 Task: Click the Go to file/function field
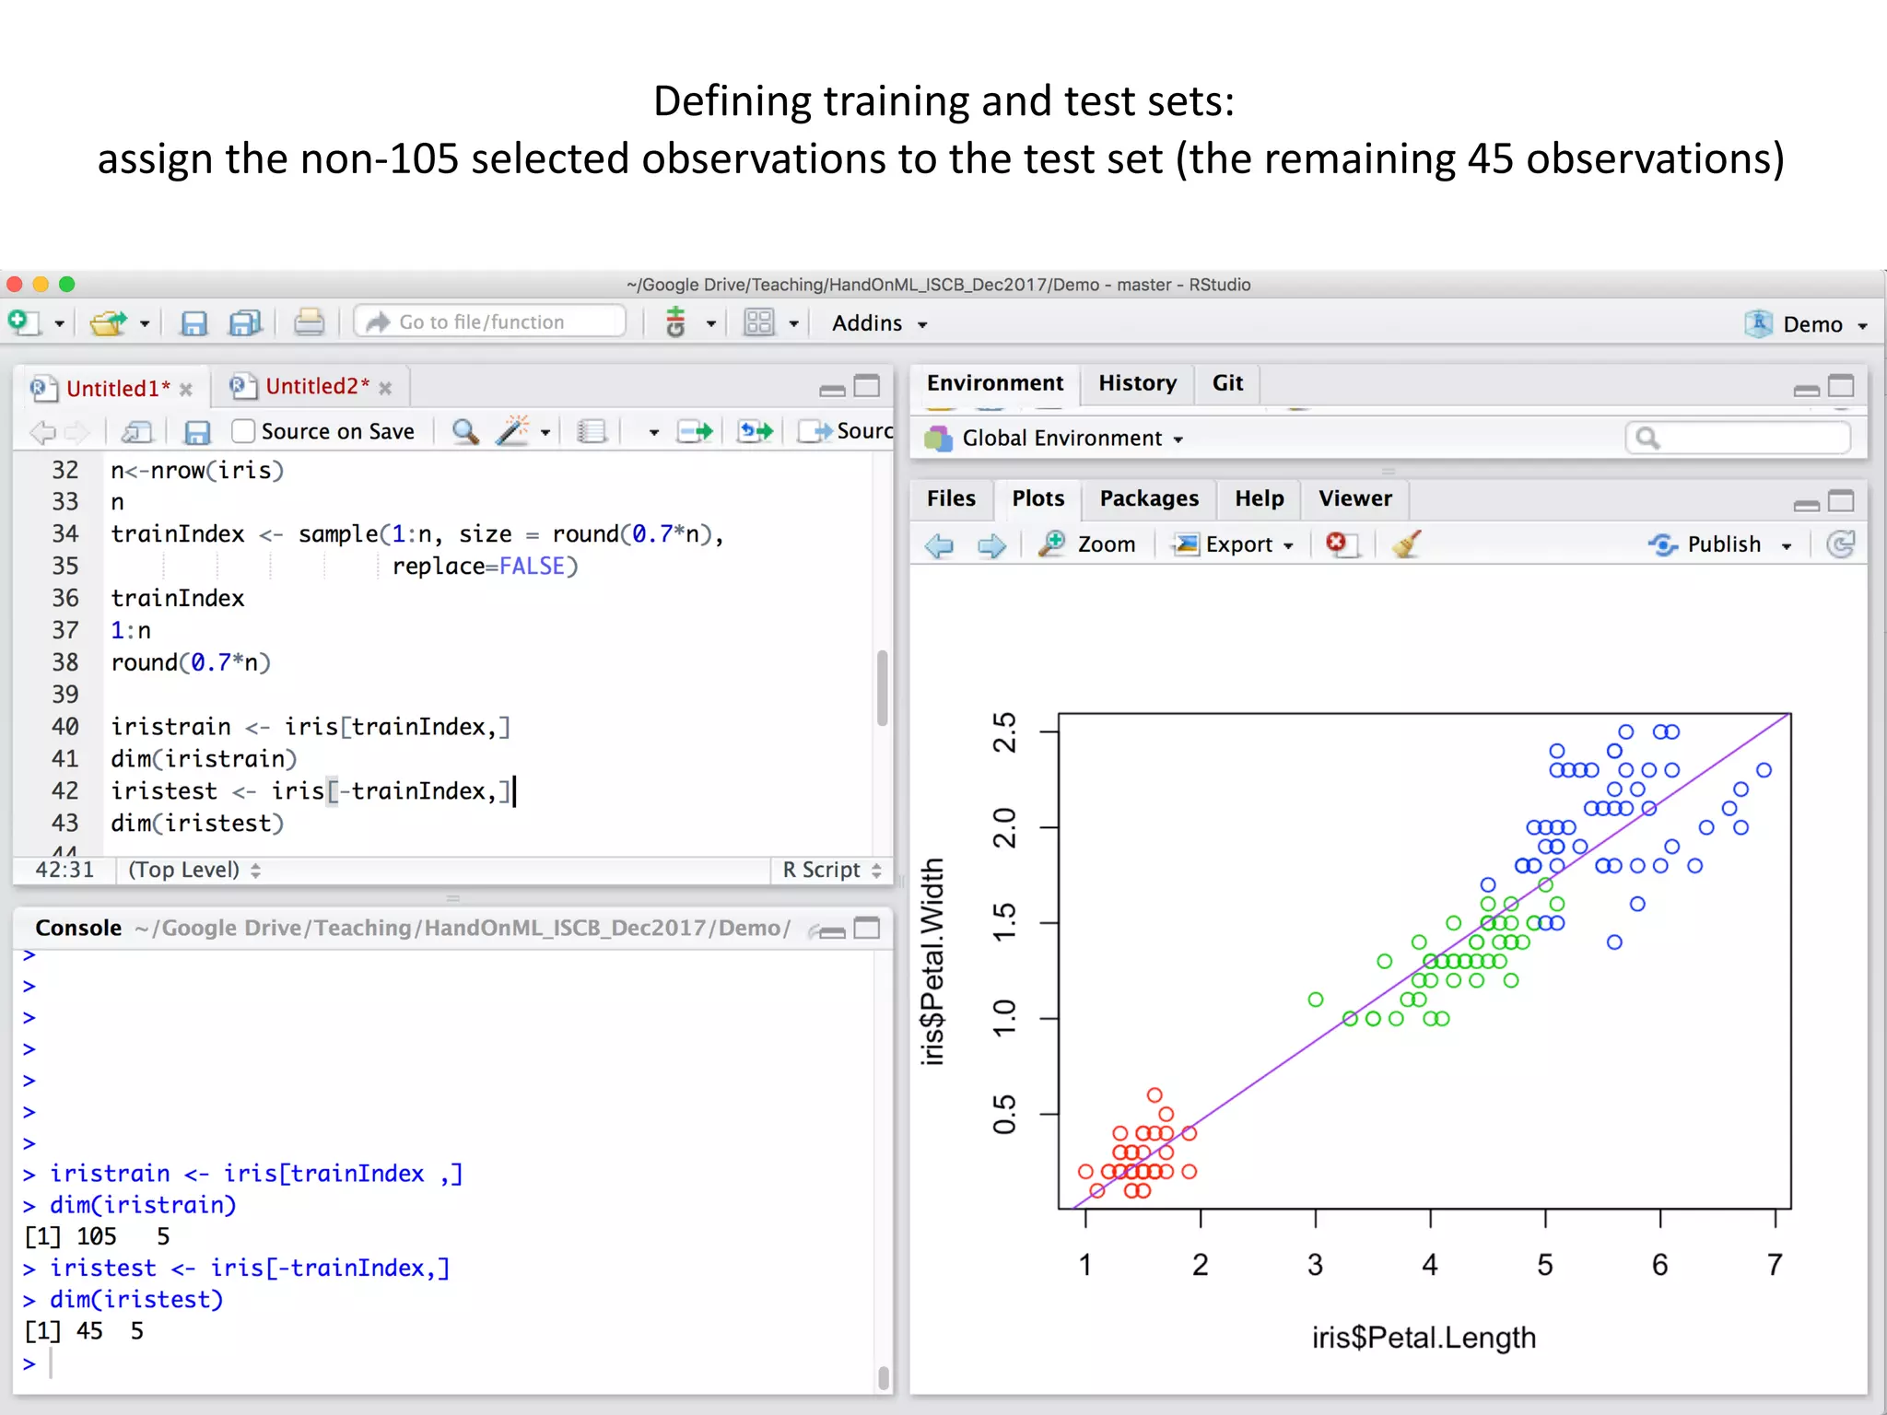pyautogui.click(x=490, y=322)
